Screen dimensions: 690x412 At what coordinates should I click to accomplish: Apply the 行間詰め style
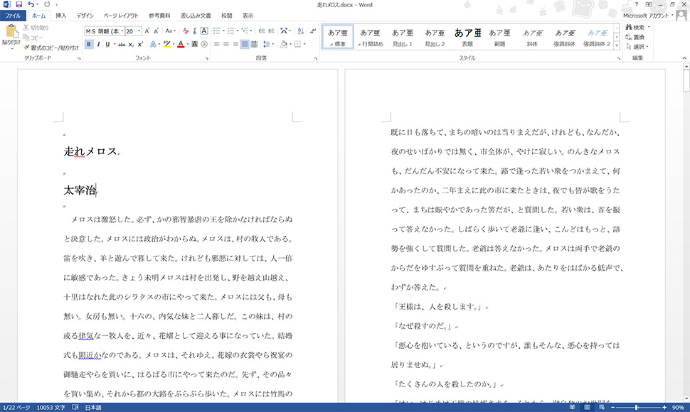click(x=370, y=38)
